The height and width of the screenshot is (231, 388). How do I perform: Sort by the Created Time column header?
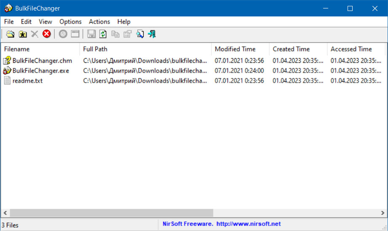(x=298, y=49)
